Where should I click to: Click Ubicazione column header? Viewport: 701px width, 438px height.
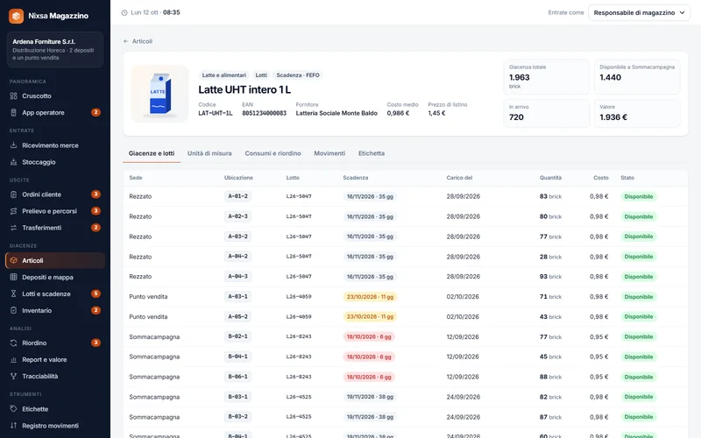238,178
